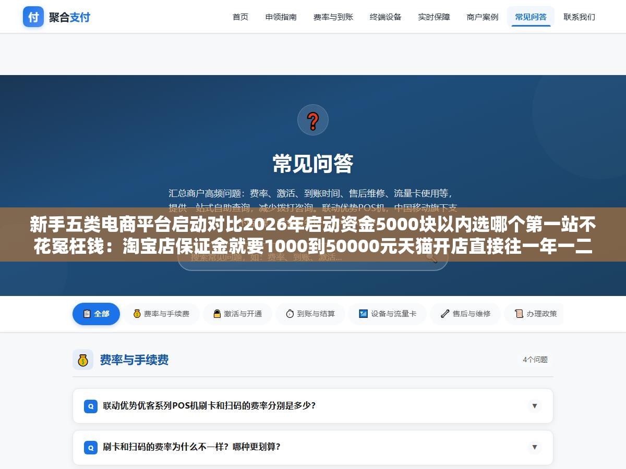Click the 费率与手续费 section heading
Image resolution: width=626 pixels, height=469 pixels.
tap(134, 360)
